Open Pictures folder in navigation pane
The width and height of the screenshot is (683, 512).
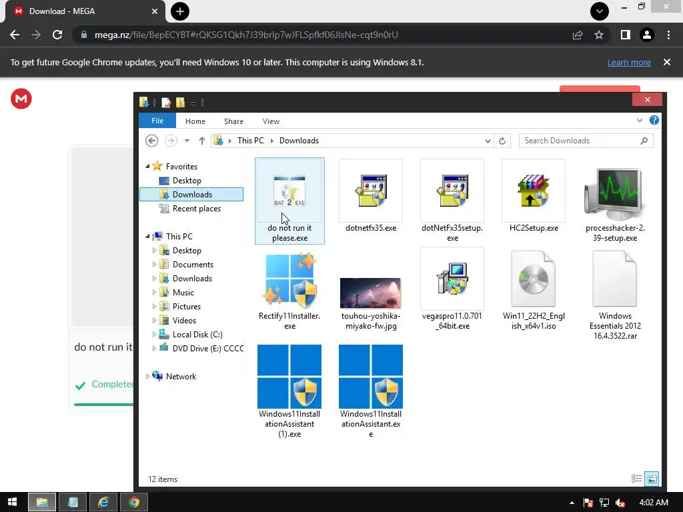tap(187, 307)
